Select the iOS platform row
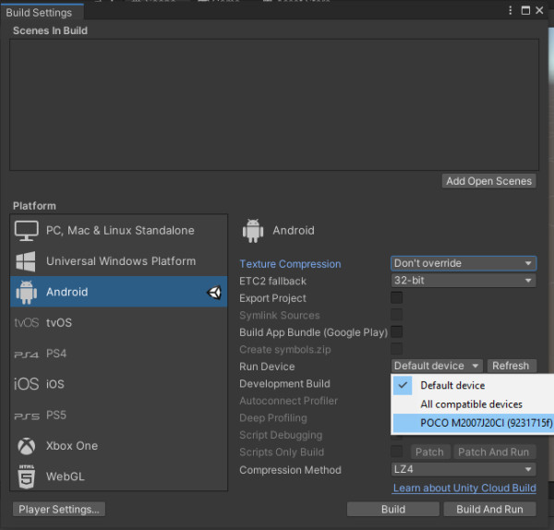Image resolution: width=554 pixels, height=530 pixels. [119, 384]
